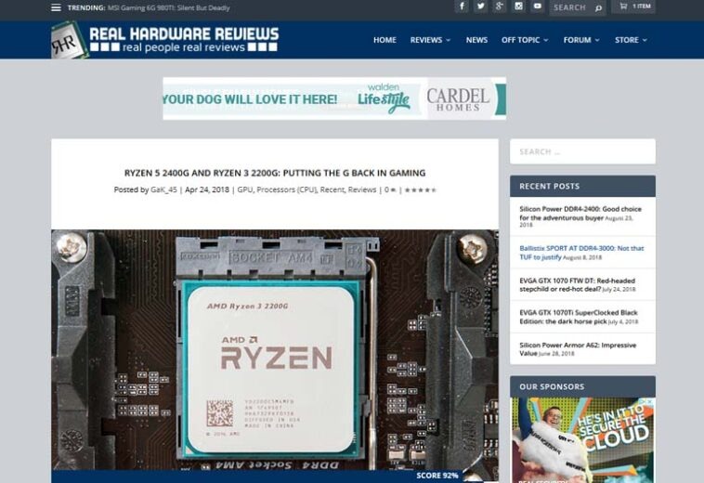Open EVGA GTX 1070Ti SuperClocked Black post
Image resolution: width=704 pixels, height=483 pixels.
(579, 317)
